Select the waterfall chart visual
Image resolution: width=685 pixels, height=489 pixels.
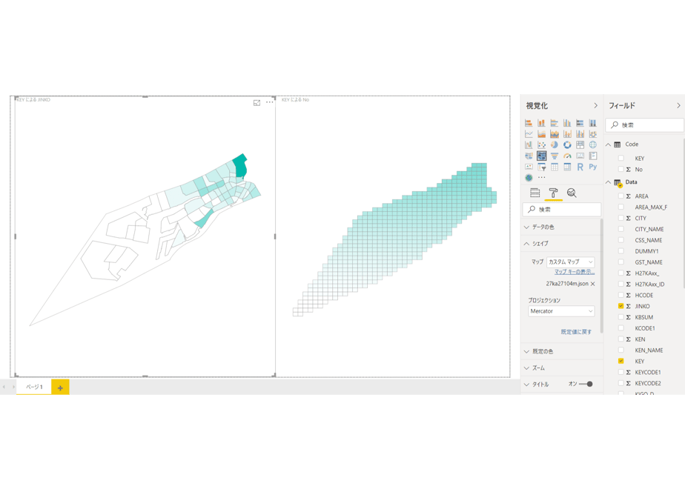tap(529, 144)
